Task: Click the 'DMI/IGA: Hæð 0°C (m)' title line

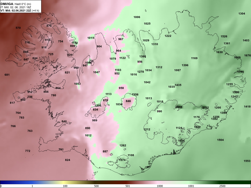Action: 16,4
